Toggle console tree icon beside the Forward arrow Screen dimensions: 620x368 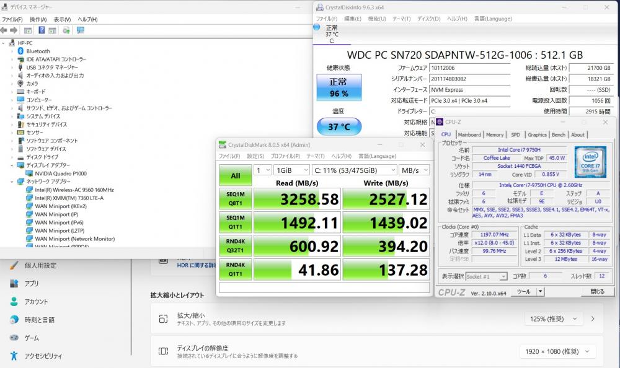click(28, 30)
